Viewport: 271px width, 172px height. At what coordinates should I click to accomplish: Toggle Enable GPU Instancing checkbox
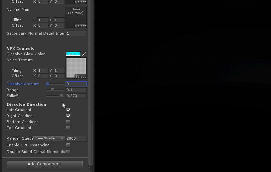coord(68,145)
